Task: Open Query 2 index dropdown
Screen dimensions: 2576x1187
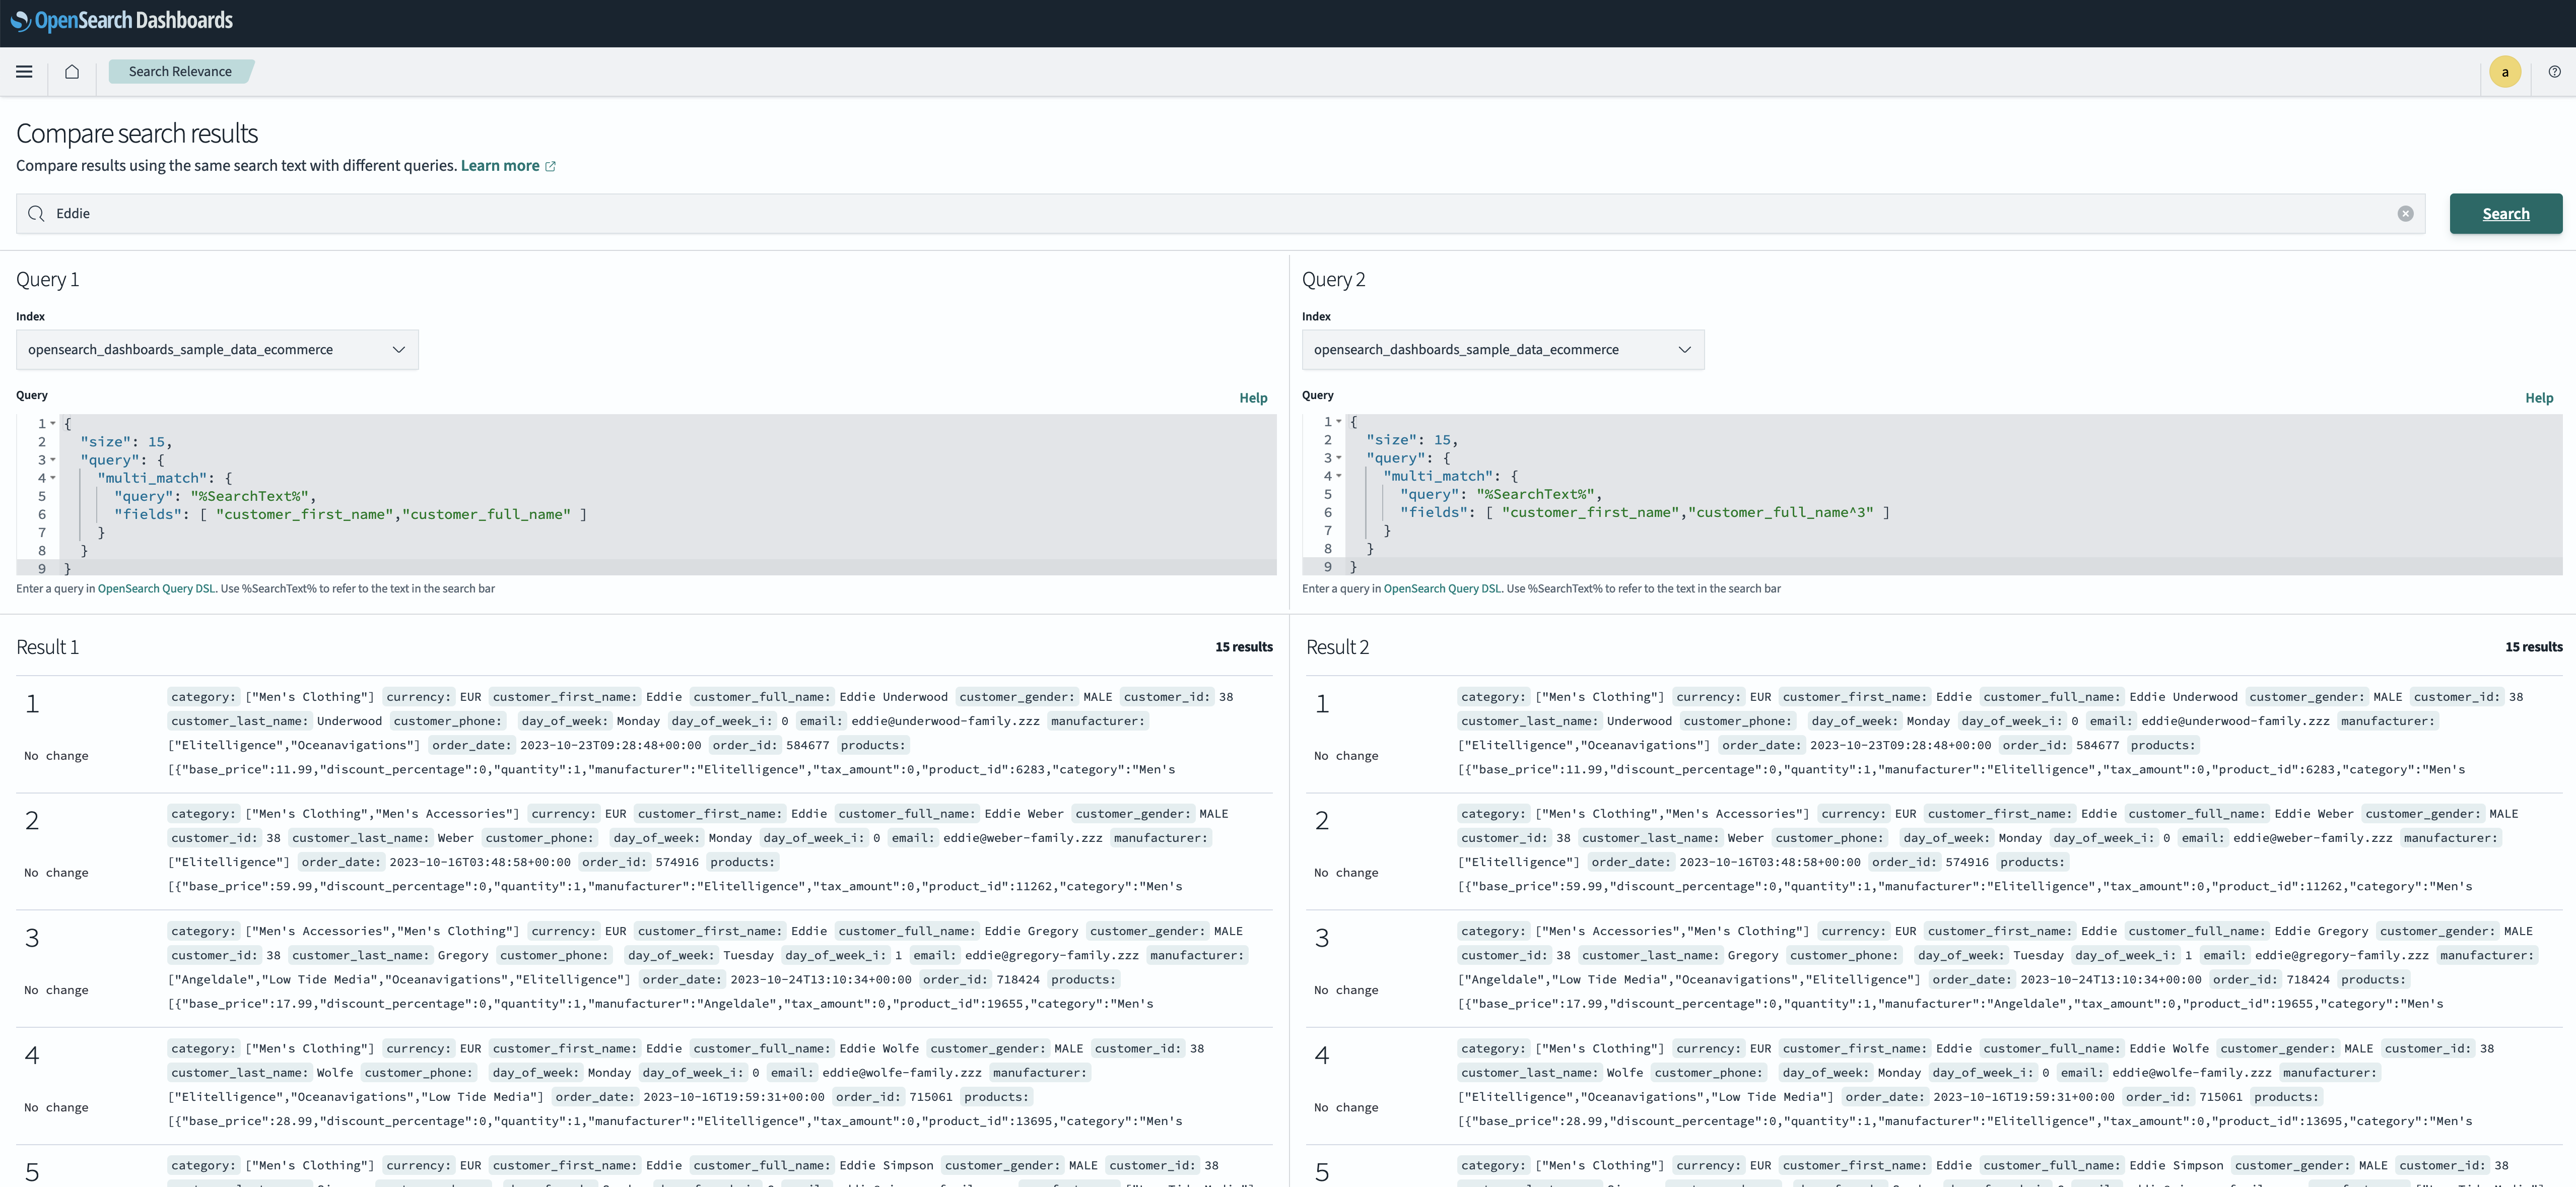Action: [1503, 350]
